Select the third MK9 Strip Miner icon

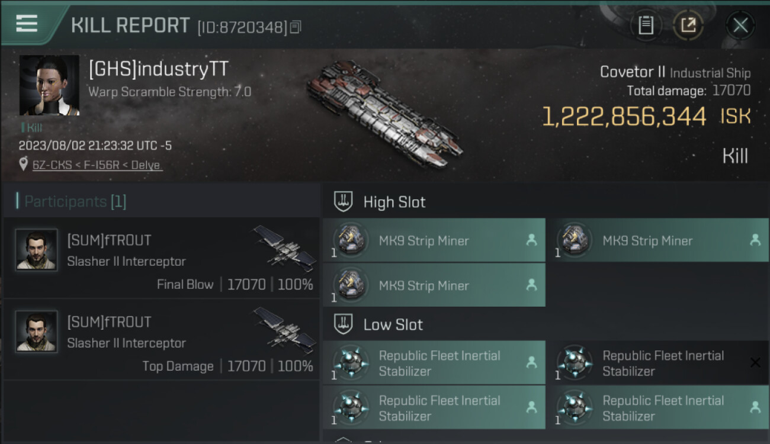351,285
